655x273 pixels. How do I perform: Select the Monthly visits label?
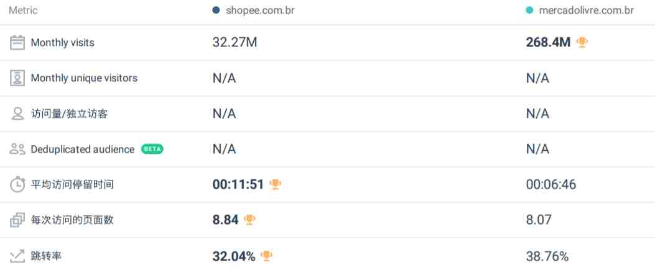tap(63, 43)
